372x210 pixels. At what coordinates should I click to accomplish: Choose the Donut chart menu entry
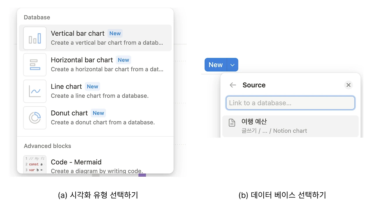point(95,118)
